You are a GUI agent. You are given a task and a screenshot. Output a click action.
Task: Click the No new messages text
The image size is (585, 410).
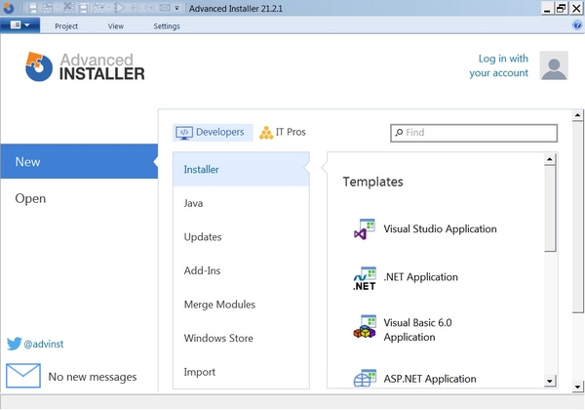[93, 377]
